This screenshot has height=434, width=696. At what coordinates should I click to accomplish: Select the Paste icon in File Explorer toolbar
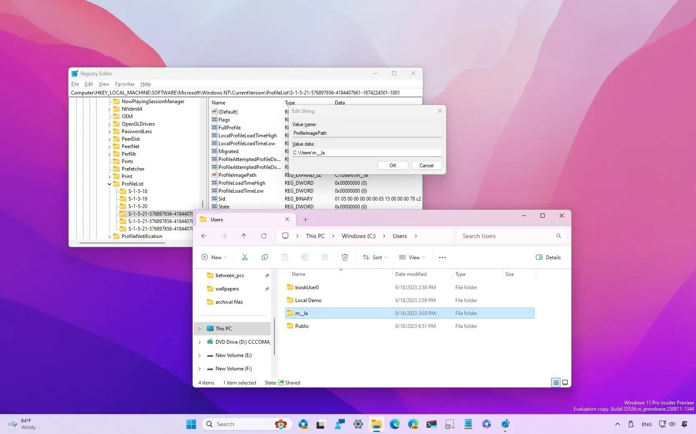click(x=285, y=257)
